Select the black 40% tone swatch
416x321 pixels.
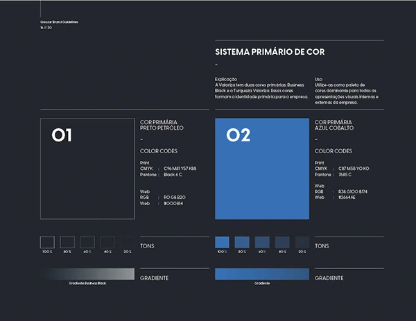(x=107, y=242)
